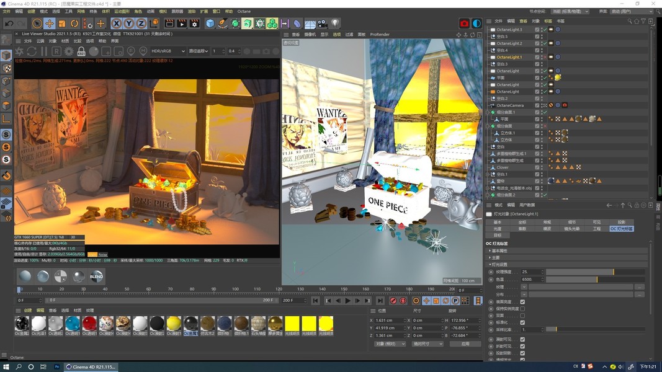This screenshot has height=372, width=662.
Task: Toggle the Y axis lock
Action: (129, 24)
